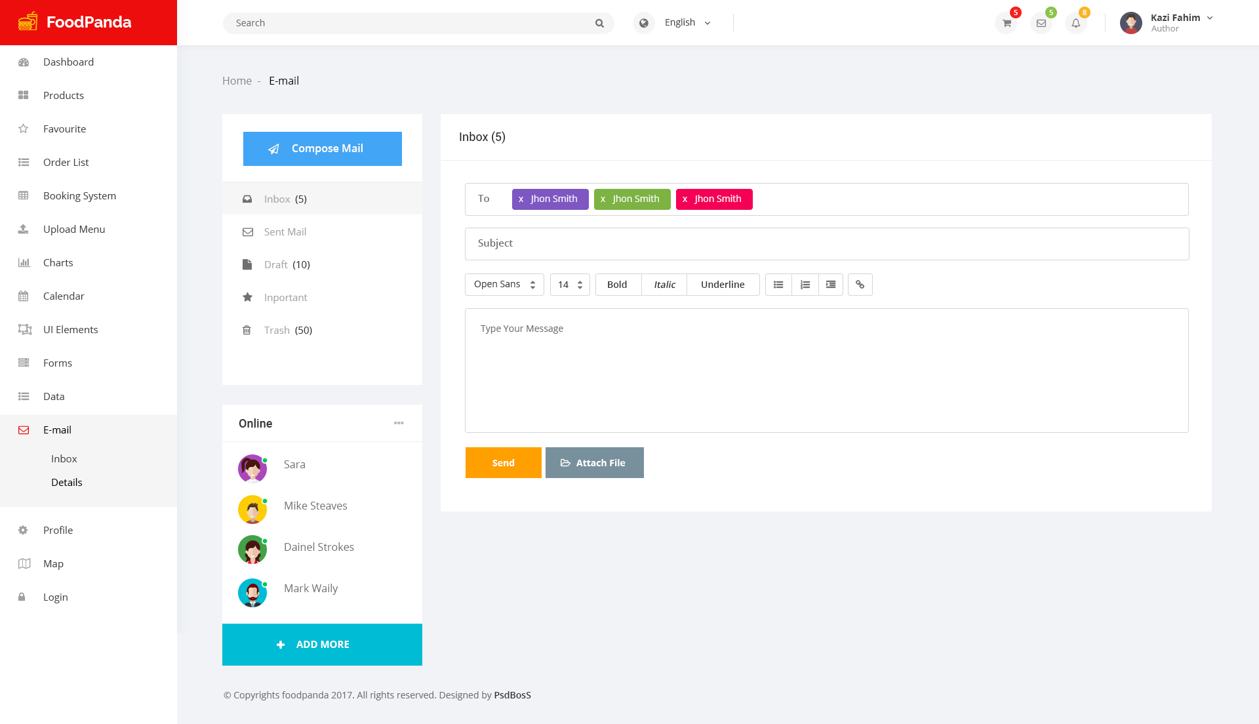Open the Sent Mail folder

coord(285,231)
